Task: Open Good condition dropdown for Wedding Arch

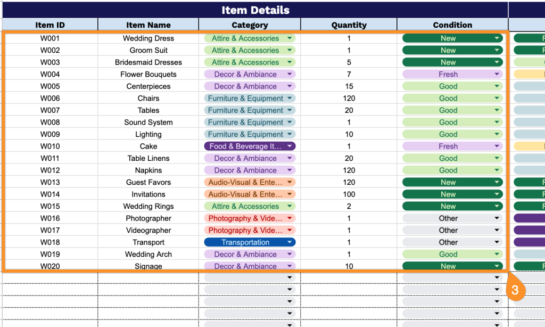Action: tap(497, 255)
